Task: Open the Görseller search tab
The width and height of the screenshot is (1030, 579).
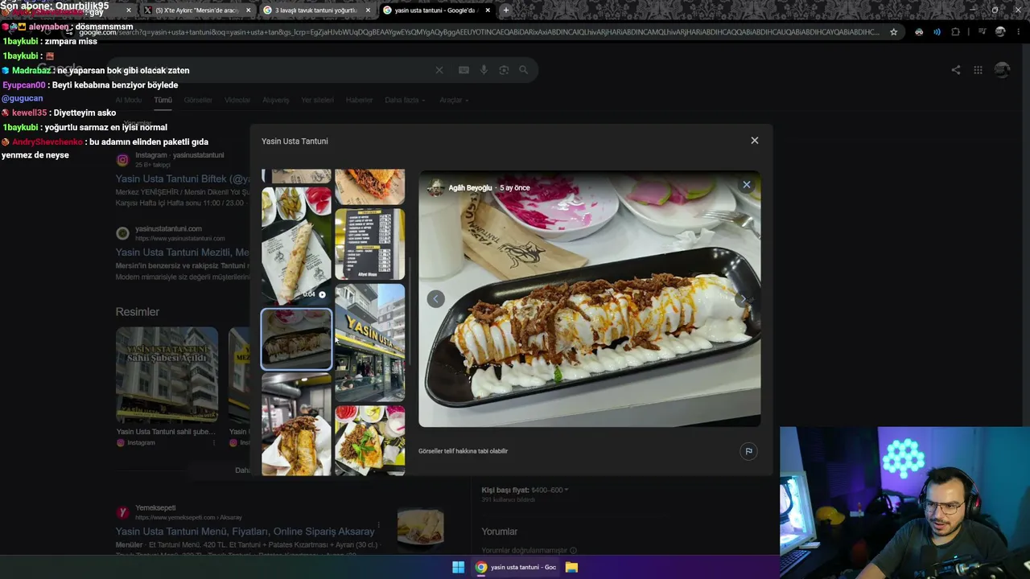Action: point(198,101)
